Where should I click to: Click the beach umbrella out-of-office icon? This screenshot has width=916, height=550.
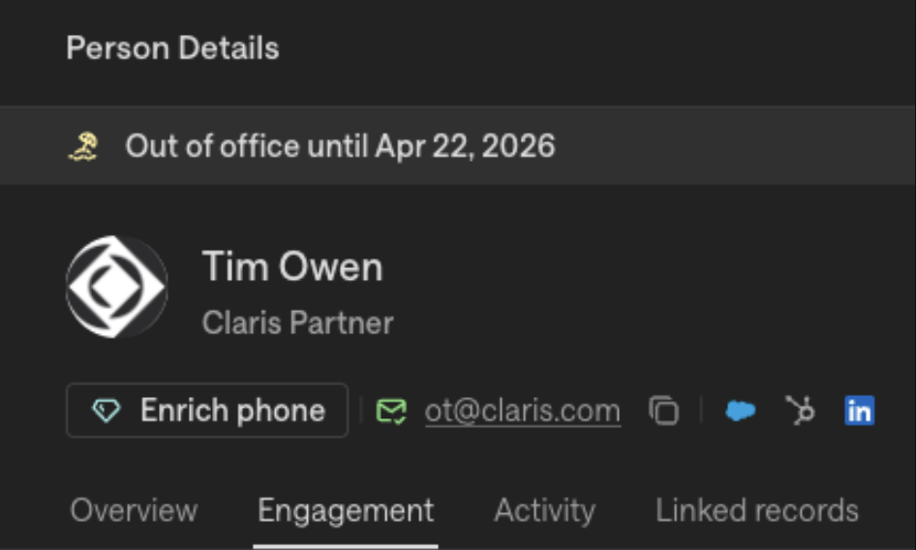pyautogui.click(x=82, y=146)
